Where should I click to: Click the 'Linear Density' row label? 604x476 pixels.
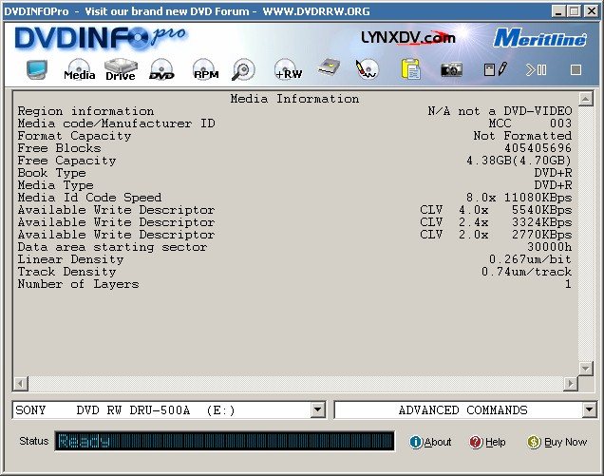[x=70, y=259]
